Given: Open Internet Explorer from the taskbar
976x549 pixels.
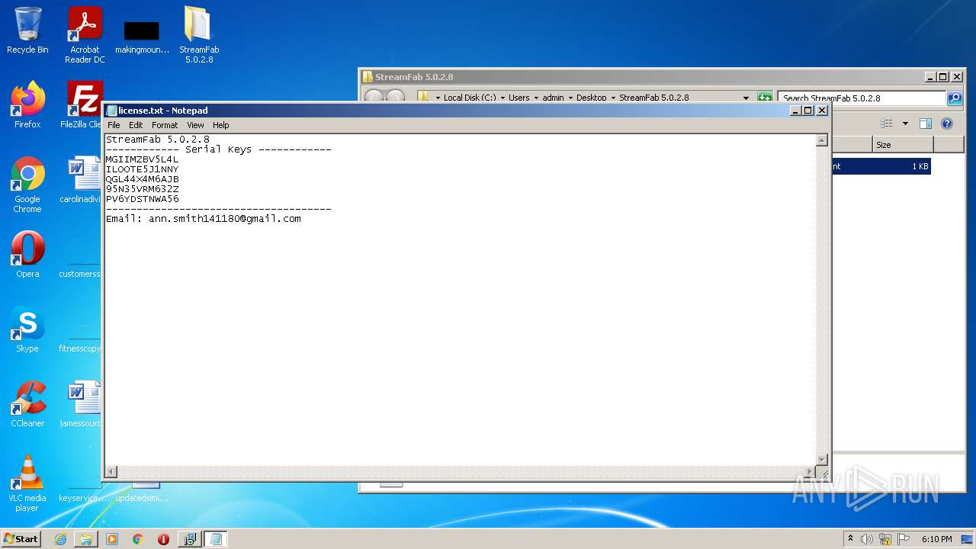Looking at the screenshot, I should tap(60, 539).
